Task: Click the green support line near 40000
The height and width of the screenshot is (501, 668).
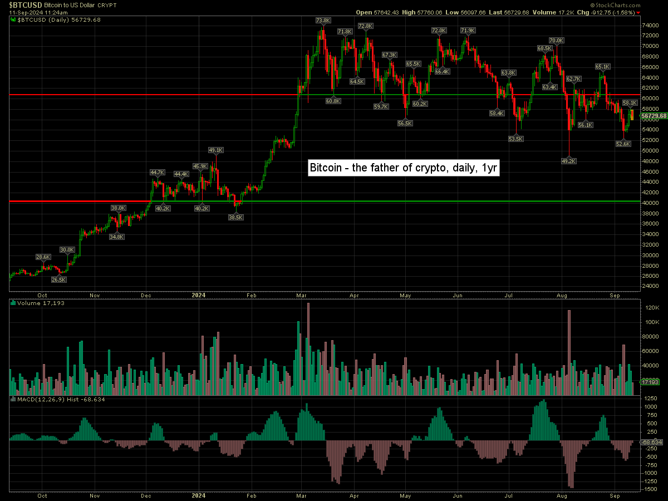Action: click(x=390, y=201)
